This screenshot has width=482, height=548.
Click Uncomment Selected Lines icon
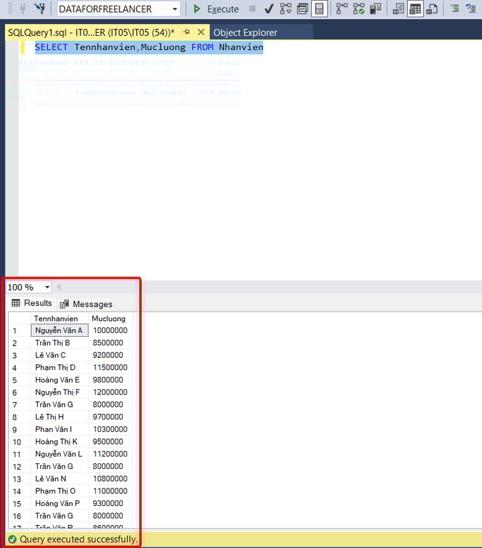click(x=471, y=9)
